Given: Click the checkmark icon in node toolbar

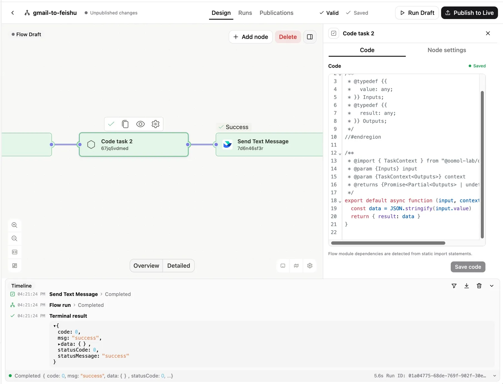Looking at the screenshot, I should [111, 124].
